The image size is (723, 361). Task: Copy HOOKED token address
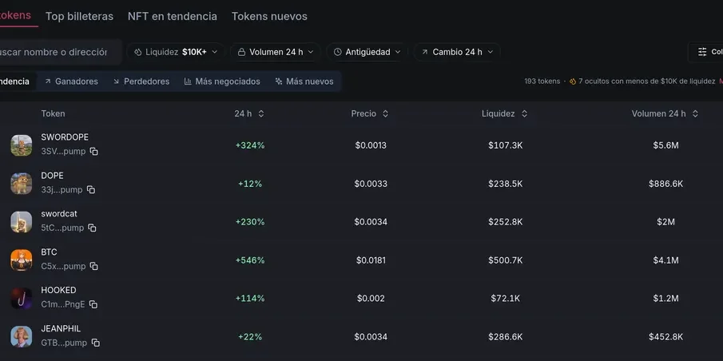93,304
